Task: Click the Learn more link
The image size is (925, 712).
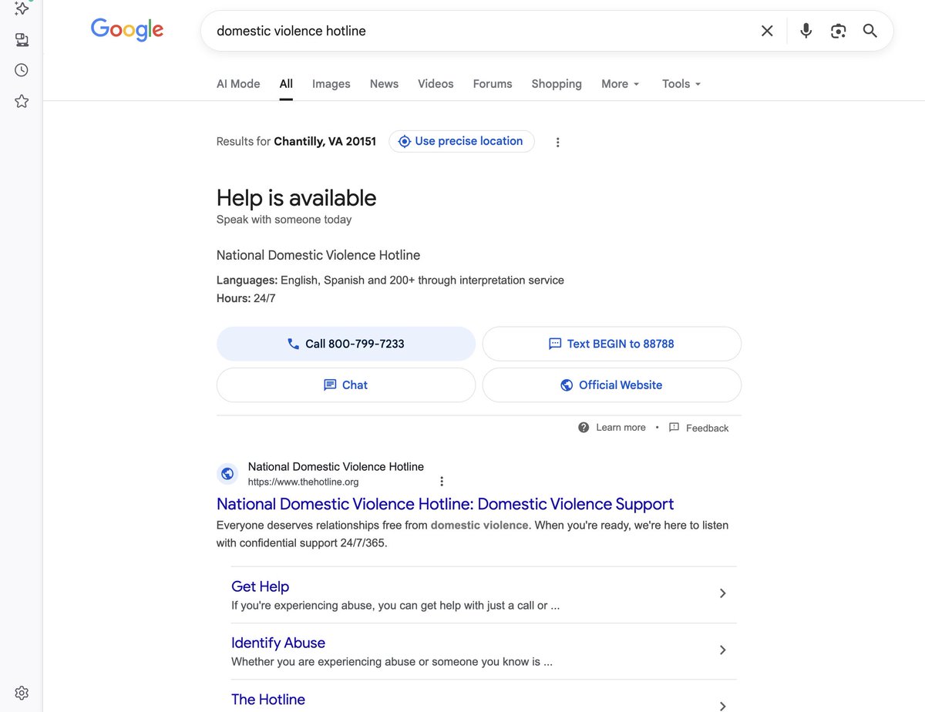Action: (x=621, y=428)
